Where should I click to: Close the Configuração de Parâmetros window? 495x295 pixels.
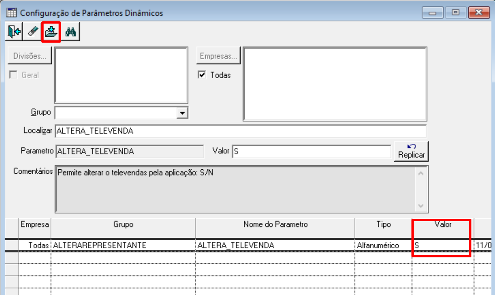pyautogui.click(x=479, y=13)
